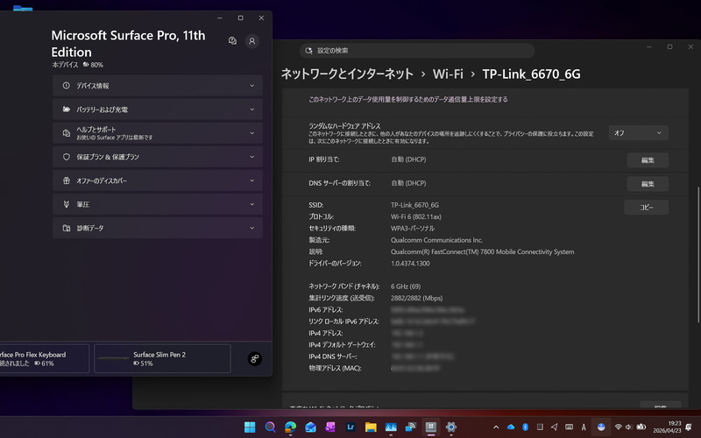Click the shield icon beside 保証プラン & 保護プラン
This screenshot has height=438, width=701.
click(67, 157)
